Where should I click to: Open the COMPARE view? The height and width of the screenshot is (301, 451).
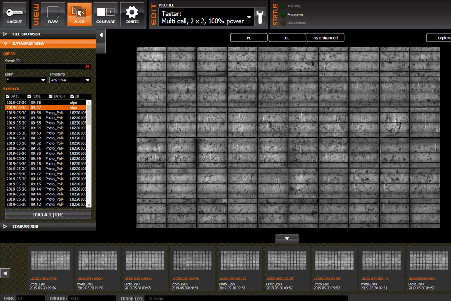[x=106, y=15]
